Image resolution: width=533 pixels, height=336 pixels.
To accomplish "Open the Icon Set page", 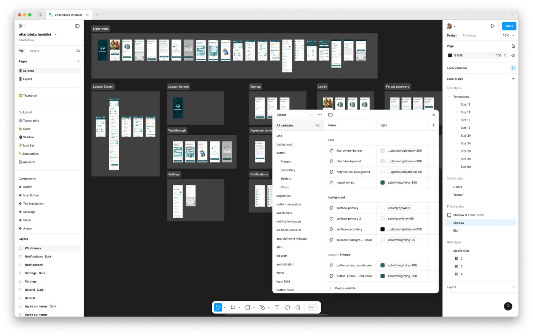I will pyautogui.click(x=29, y=146).
